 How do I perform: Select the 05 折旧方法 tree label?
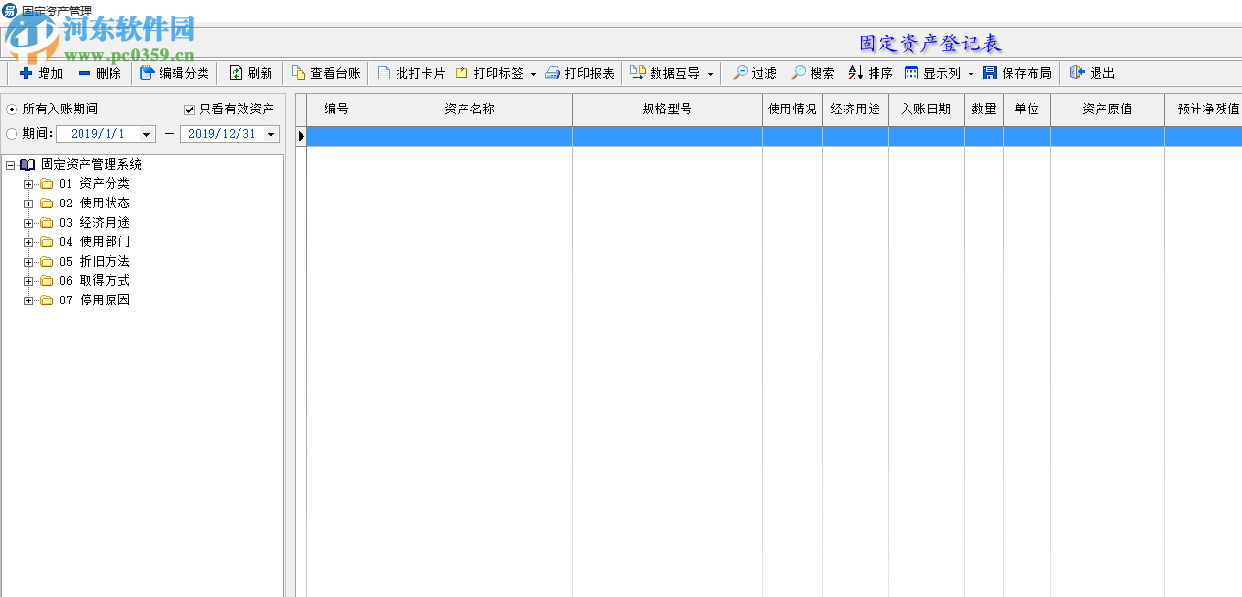point(94,262)
